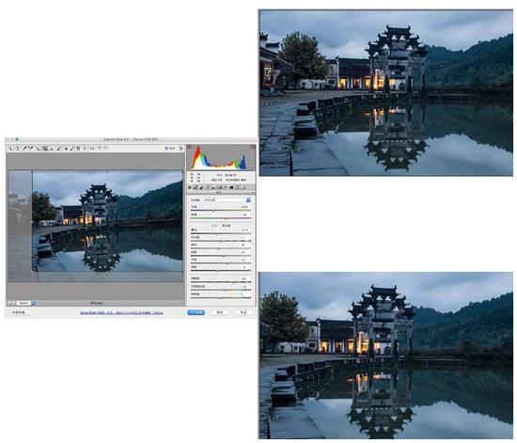
Task: Click the histogram display
Action: click(x=221, y=157)
